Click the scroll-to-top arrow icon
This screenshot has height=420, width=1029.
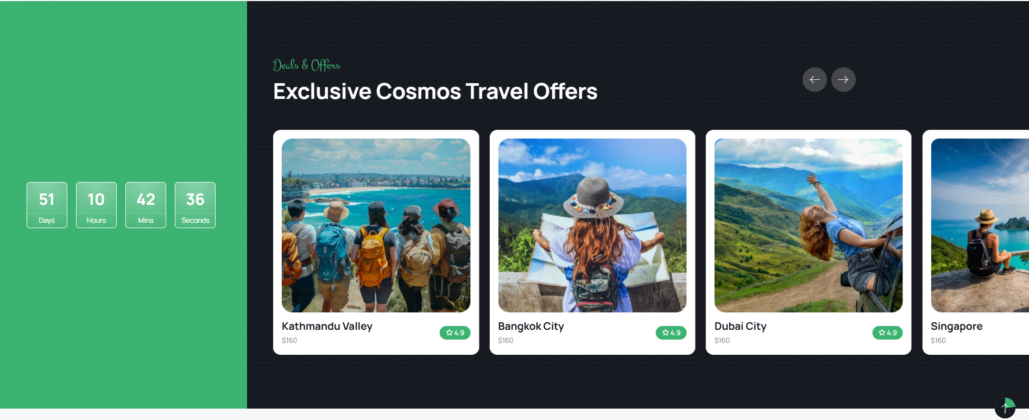point(1005,408)
